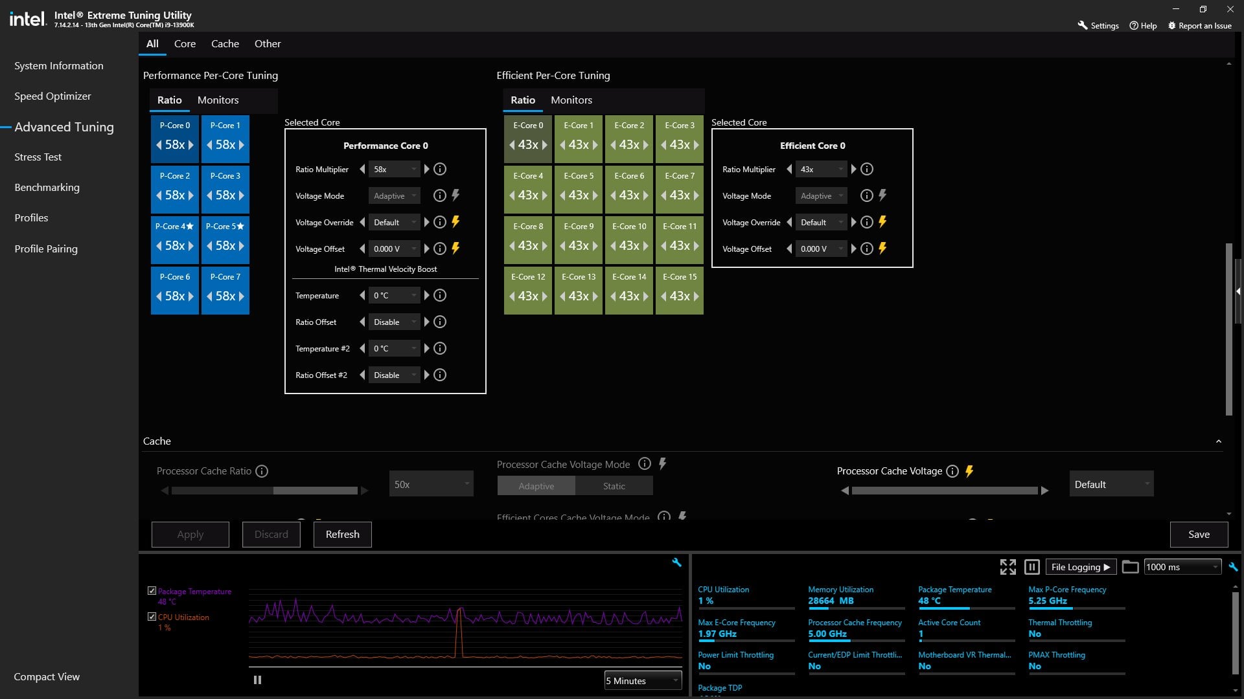Click the Report an Issue icon

coord(1171,26)
